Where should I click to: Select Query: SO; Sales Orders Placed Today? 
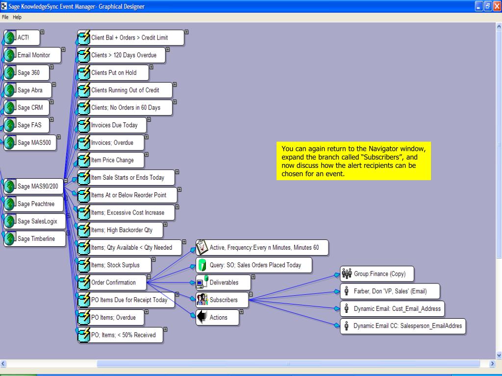[x=254, y=265]
